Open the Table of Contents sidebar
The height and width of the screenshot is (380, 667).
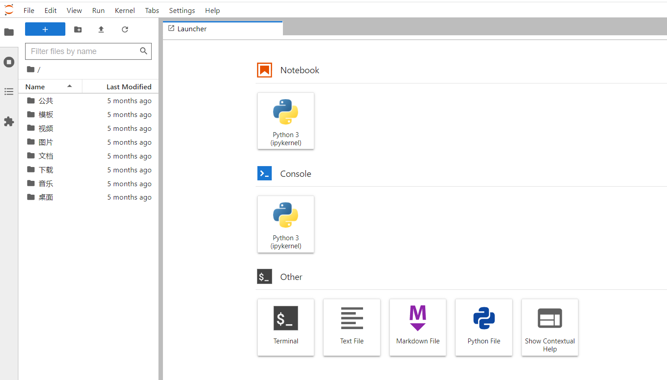(9, 92)
